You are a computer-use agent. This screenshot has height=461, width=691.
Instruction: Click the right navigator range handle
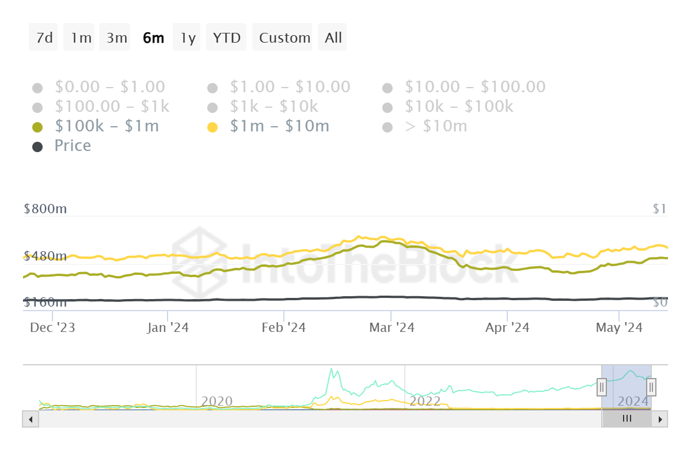(651, 387)
